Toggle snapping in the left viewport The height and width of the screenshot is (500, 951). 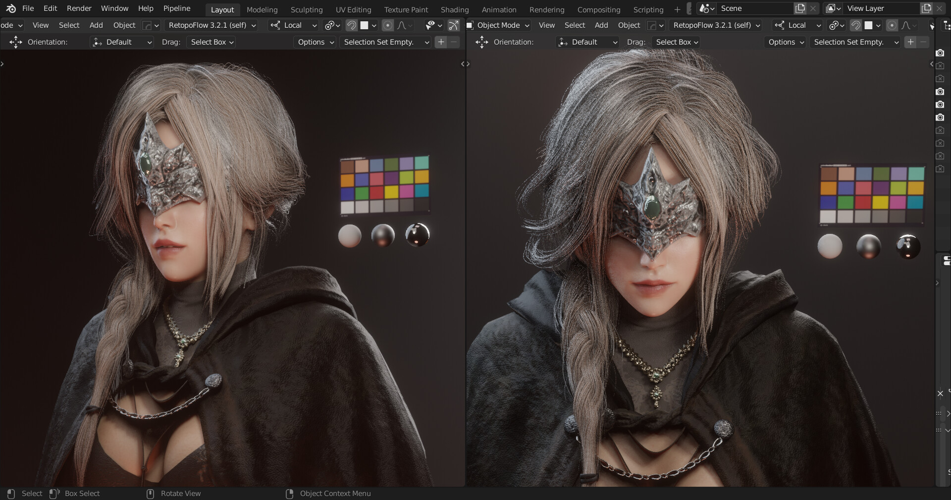[351, 25]
